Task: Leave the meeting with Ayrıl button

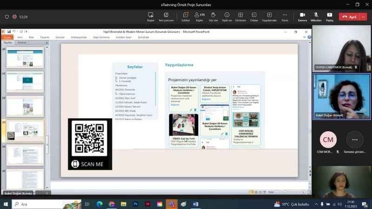Action: pyautogui.click(x=350, y=17)
